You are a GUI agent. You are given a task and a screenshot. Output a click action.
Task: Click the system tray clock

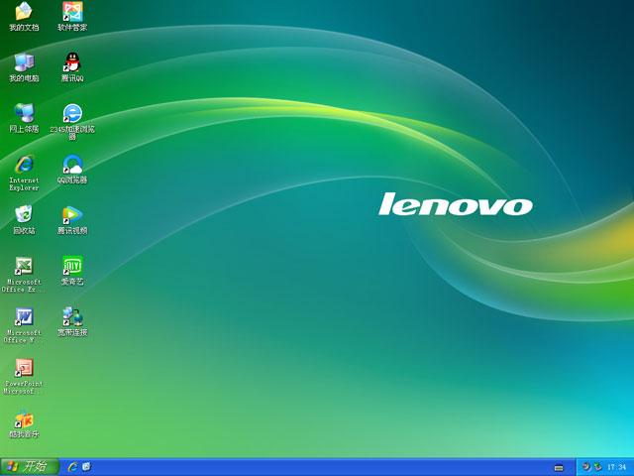[x=616, y=466]
